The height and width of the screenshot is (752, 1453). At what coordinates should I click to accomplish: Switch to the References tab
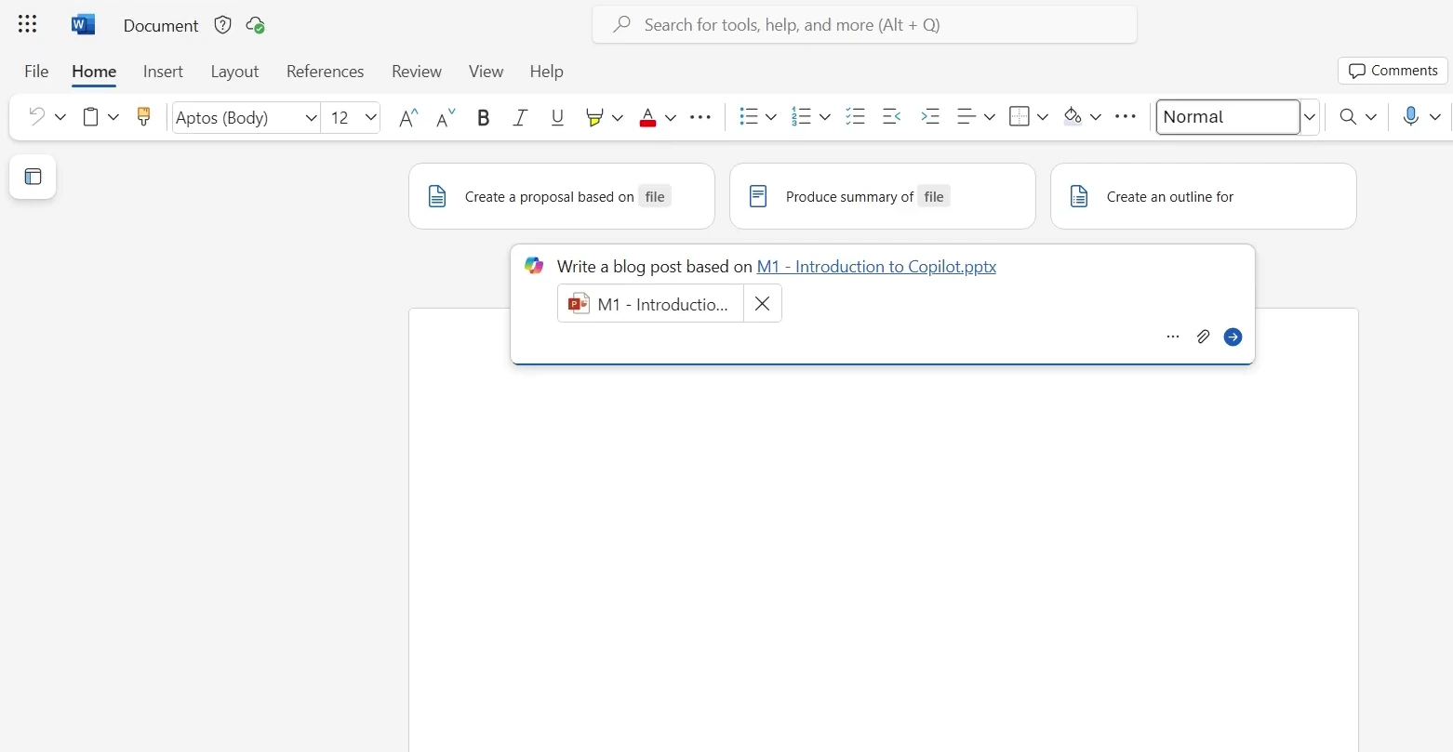coord(325,72)
